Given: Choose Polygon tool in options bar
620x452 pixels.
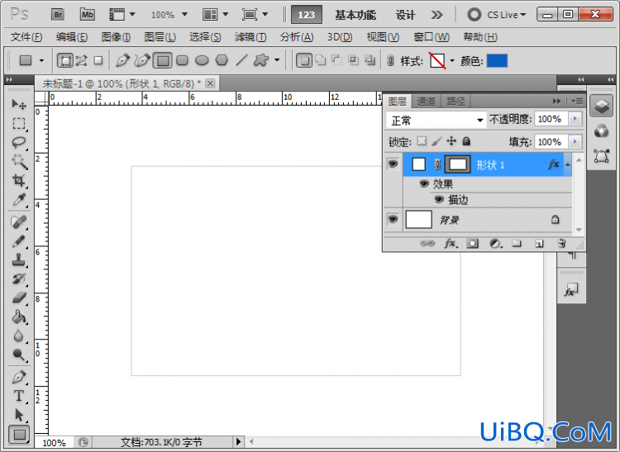Looking at the screenshot, I should [222, 60].
